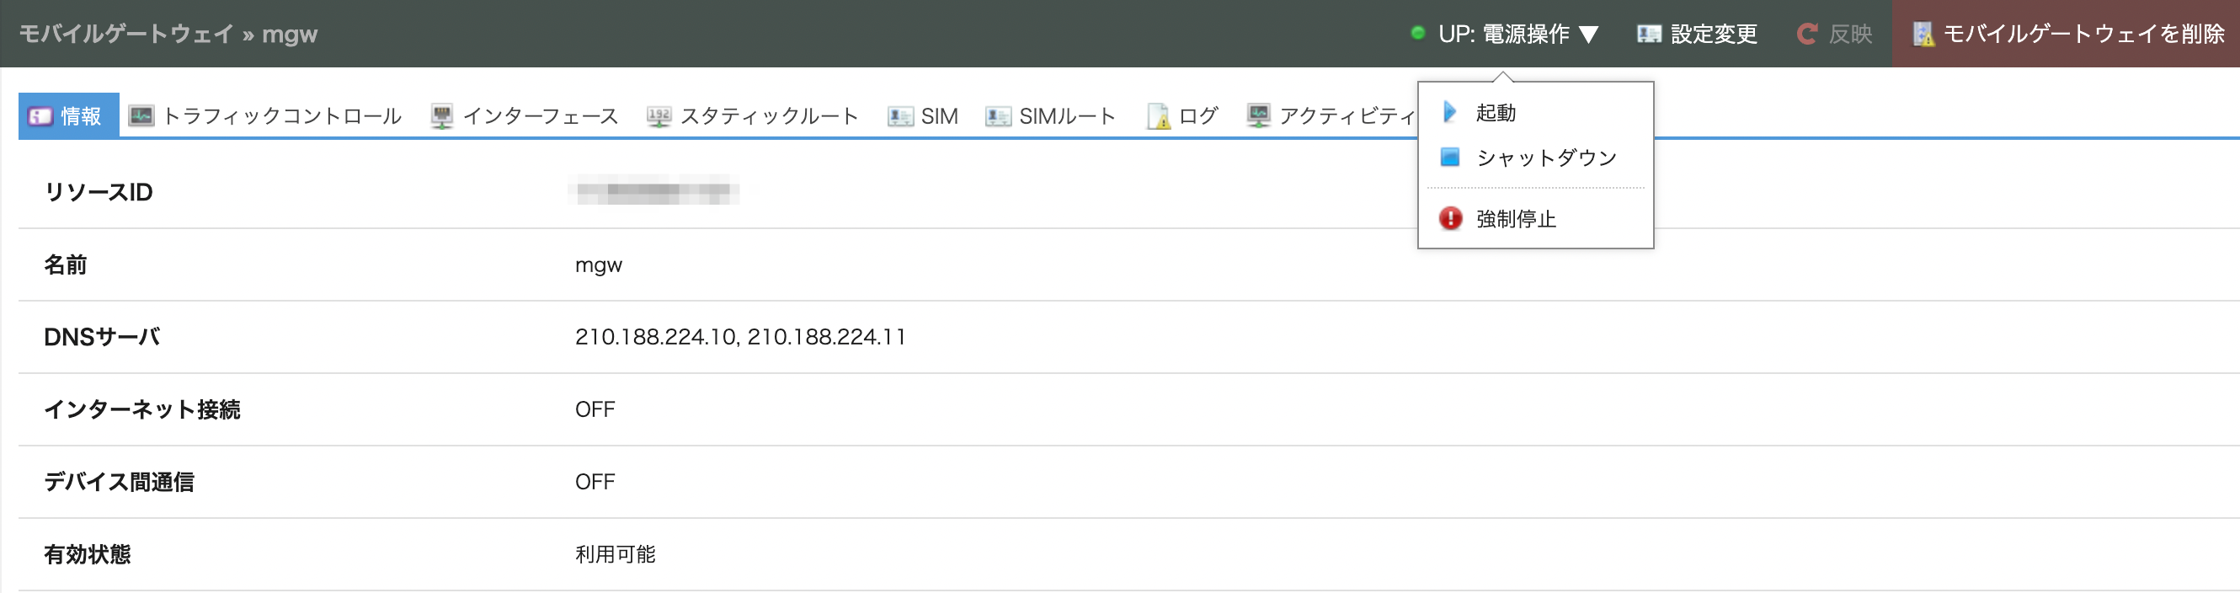Click the SIM card icon
This screenshot has width=2240, height=593.
tap(900, 115)
